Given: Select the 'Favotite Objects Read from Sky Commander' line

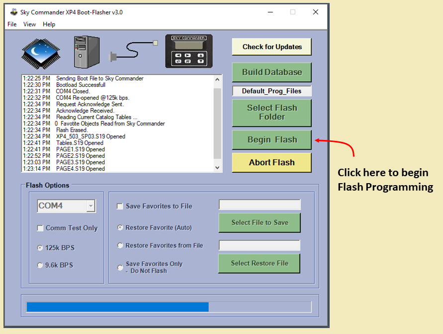Looking at the screenshot, I should click(110, 124).
